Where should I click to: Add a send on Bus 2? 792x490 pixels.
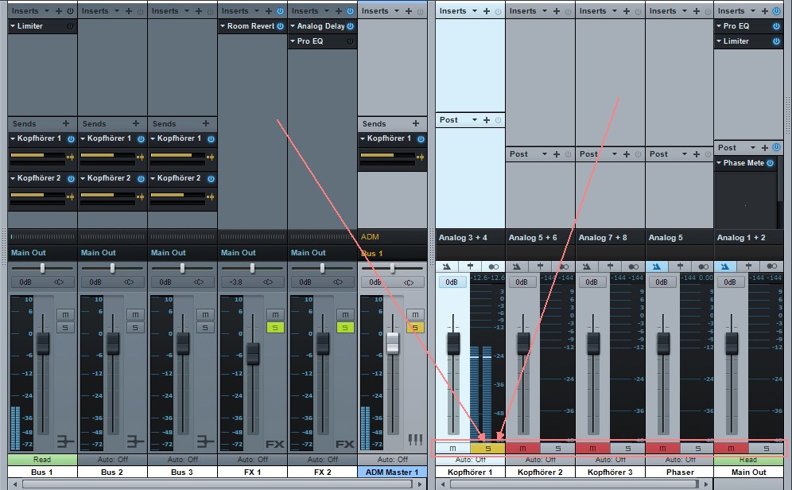[x=136, y=123]
